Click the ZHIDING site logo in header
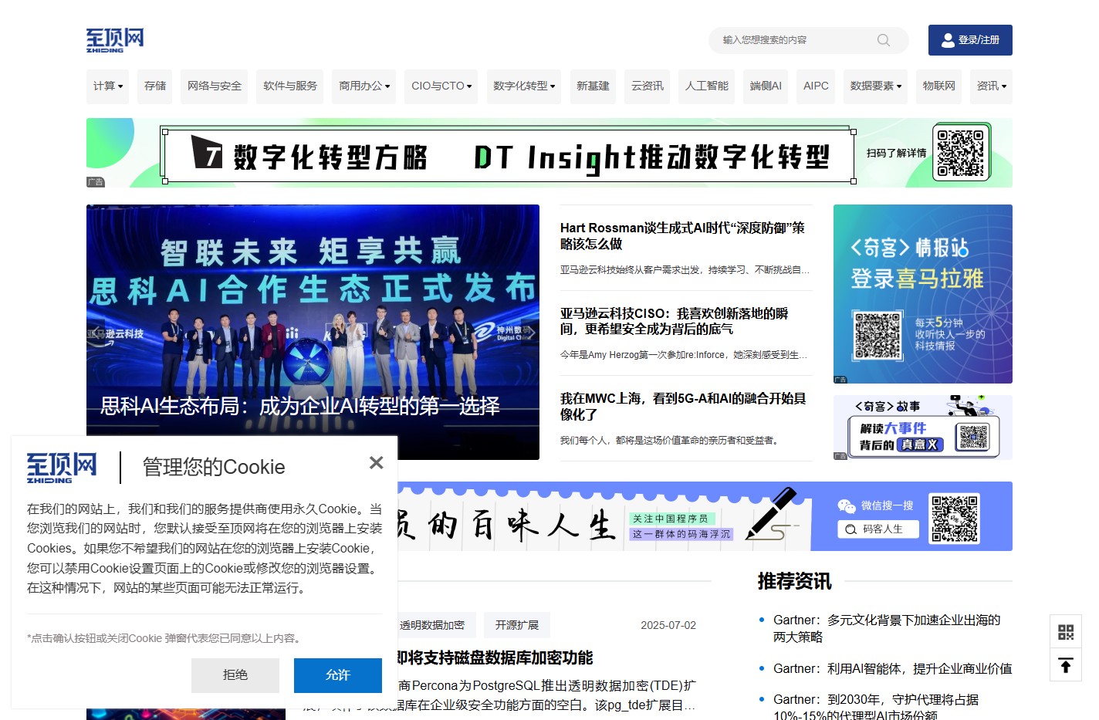Viewport: 1099px width, 720px height. tap(115, 40)
